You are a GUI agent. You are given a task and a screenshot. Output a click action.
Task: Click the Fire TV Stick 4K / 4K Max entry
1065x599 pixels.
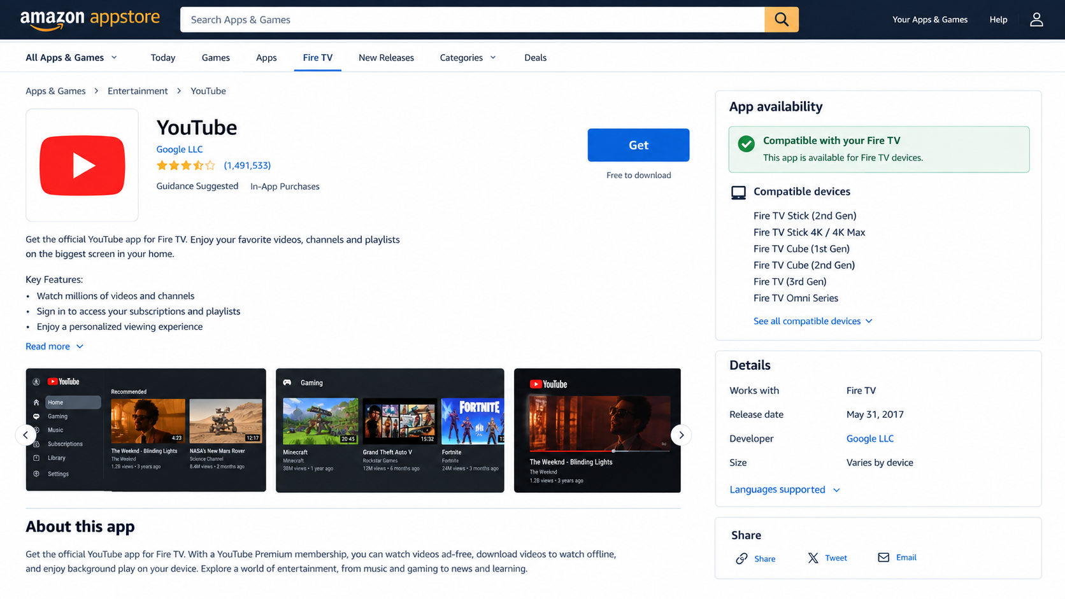point(809,232)
